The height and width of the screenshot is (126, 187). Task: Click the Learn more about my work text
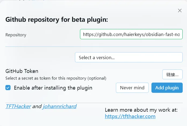141,110
